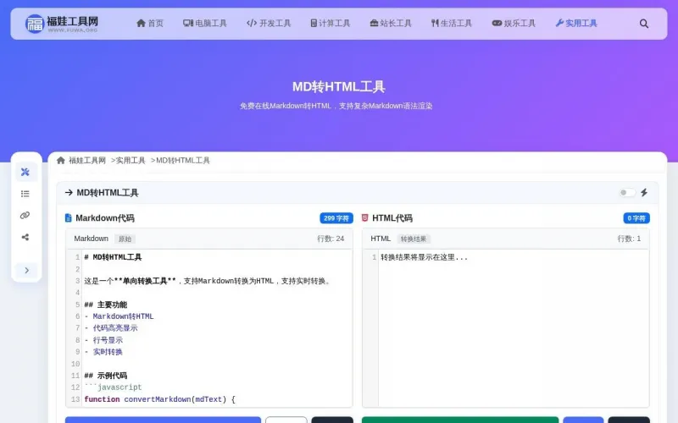Image resolution: width=678 pixels, height=423 pixels.
Task: Open the 计算工具 menu
Action: [331, 24]
